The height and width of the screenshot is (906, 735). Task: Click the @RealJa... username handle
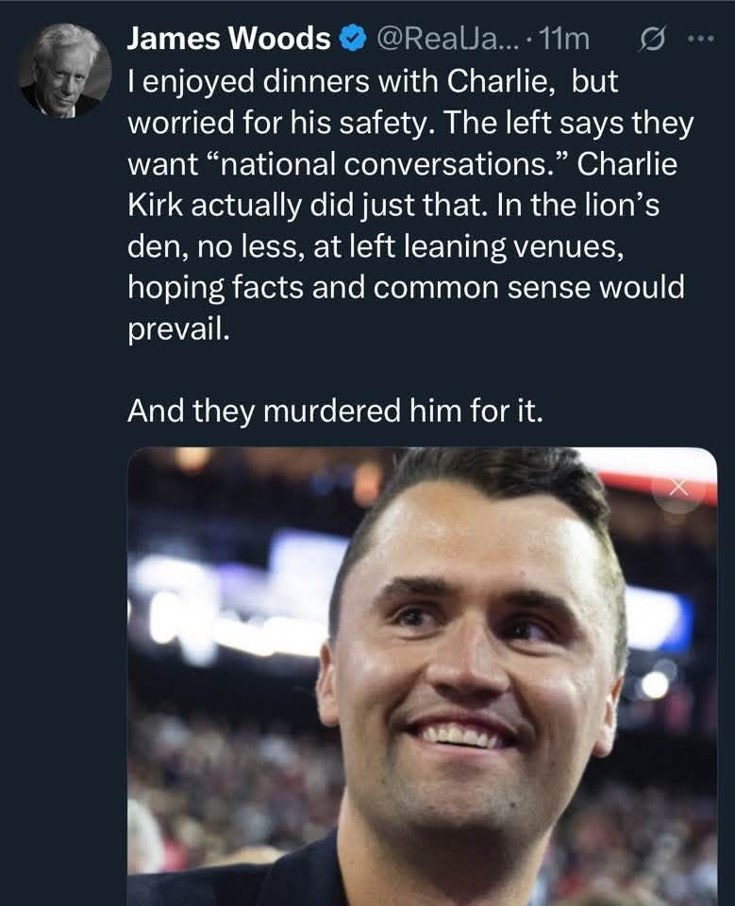click(443, 39)
